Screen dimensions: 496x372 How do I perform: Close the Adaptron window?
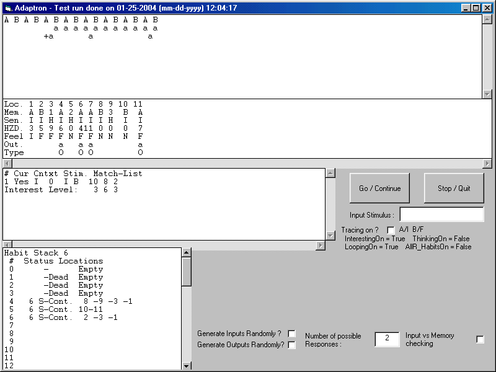[x=487, y=8]
